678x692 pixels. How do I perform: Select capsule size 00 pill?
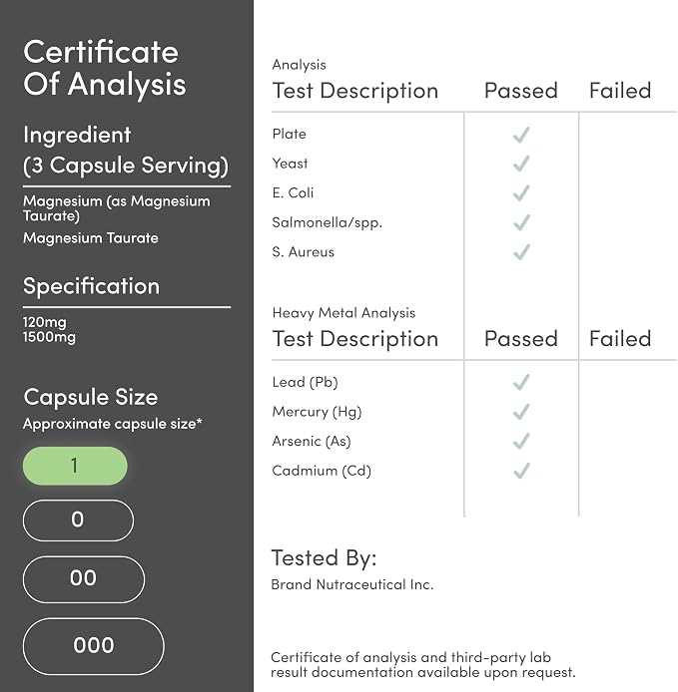[x=84, y=579]
